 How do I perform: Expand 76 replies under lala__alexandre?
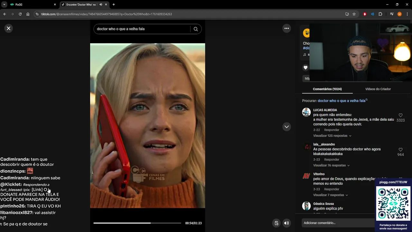331,165
